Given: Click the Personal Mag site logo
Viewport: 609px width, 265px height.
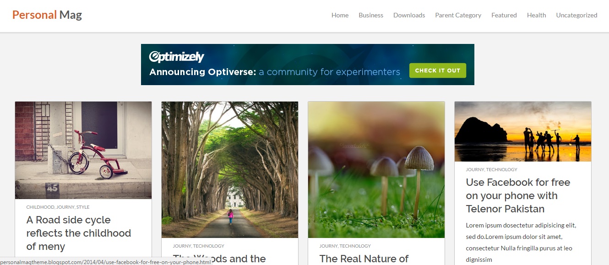Looking at the screenshot, I should [47, 15].
